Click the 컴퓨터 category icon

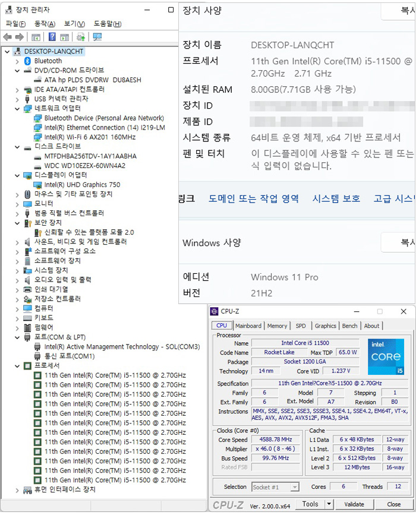27,309
